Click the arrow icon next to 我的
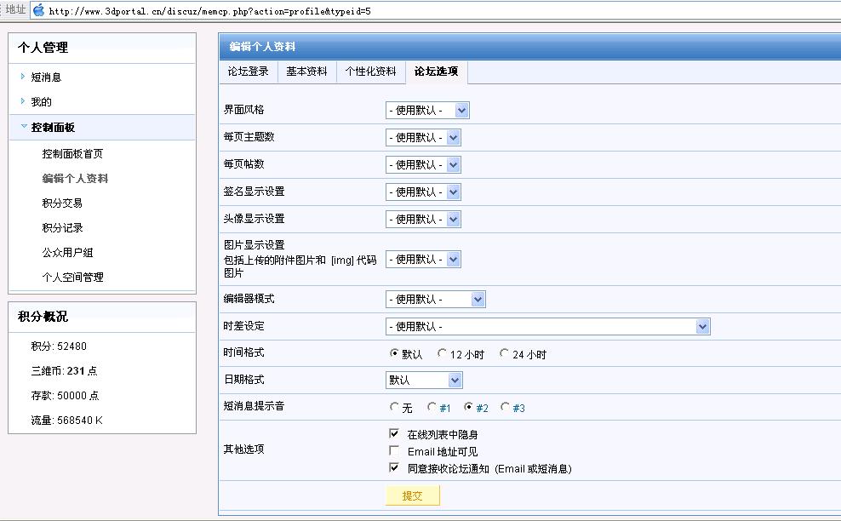The height and width of the screenshot is (521, 841). 22,100
